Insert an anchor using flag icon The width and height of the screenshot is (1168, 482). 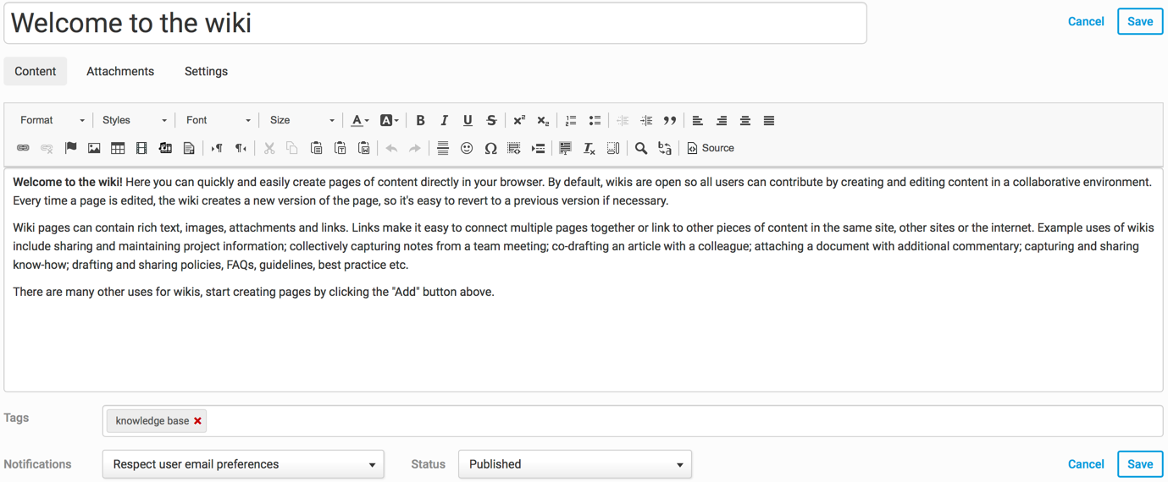70,148
